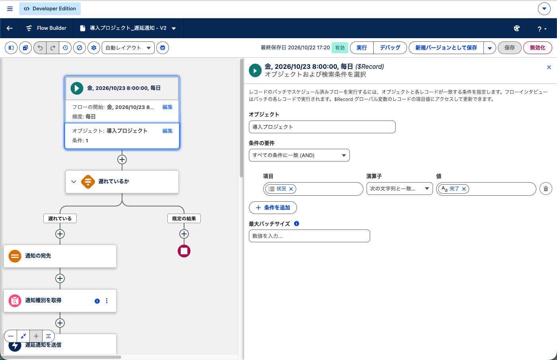The height and width of the screenshot is (360, 557).
Task: Click the end element stop icon
Action: (x=184, y=251)
